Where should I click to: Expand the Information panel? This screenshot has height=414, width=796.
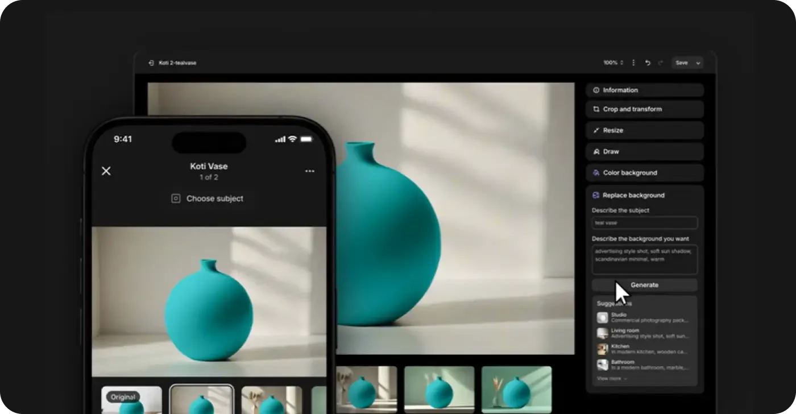pos(645,90)
